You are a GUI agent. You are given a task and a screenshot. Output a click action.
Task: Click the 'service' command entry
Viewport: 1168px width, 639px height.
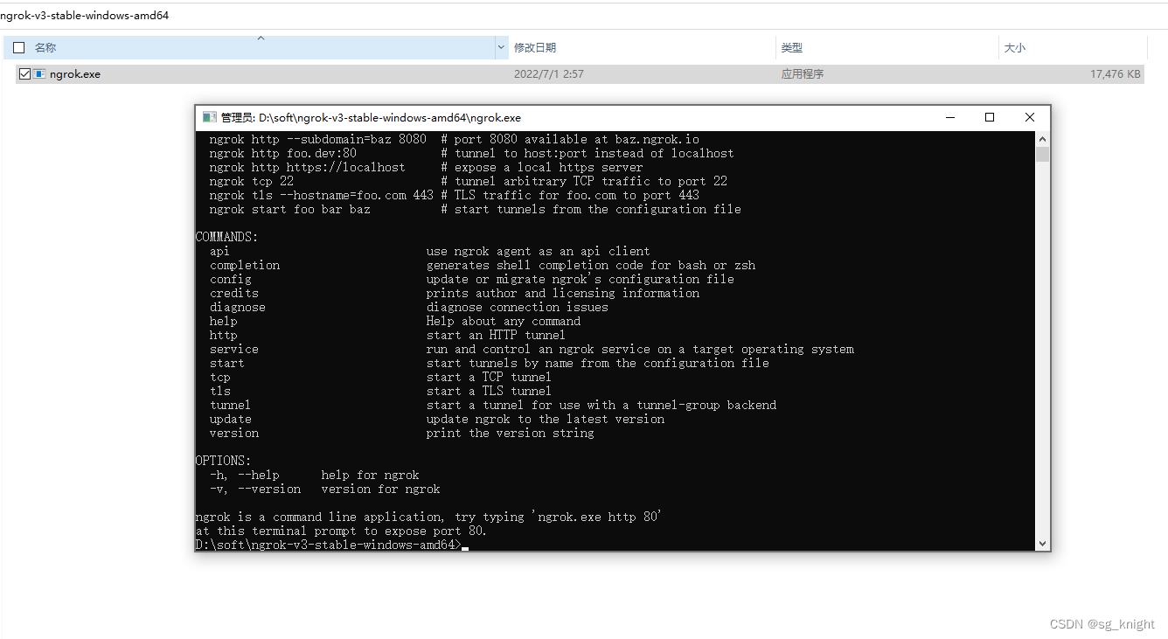coord(234,349)
